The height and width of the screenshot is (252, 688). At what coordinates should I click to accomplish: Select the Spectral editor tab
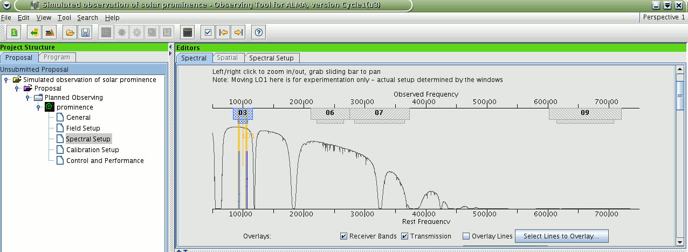[x=194, y=58]
